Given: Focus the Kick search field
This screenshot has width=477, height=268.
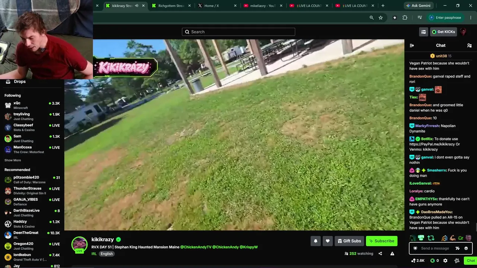Looking at the screenshot, I should (238, 32).
